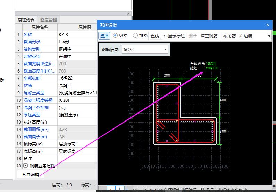Image resolution: width=276 pixels, height=192 pixels.
Task: Select the 泵送类型 property name
Action: point(32,115)
